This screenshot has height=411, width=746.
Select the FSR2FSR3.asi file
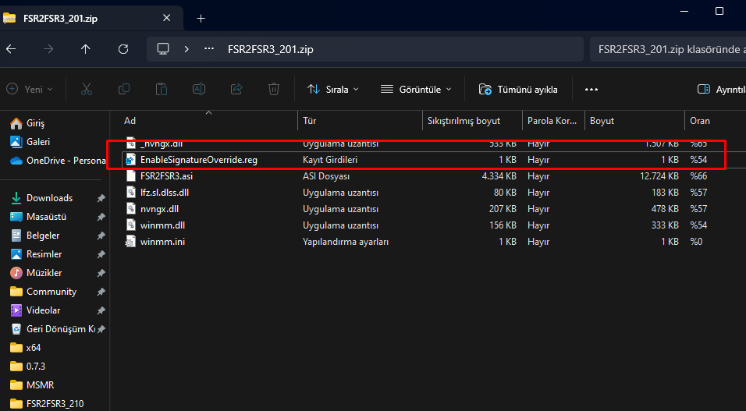point(165,176)
